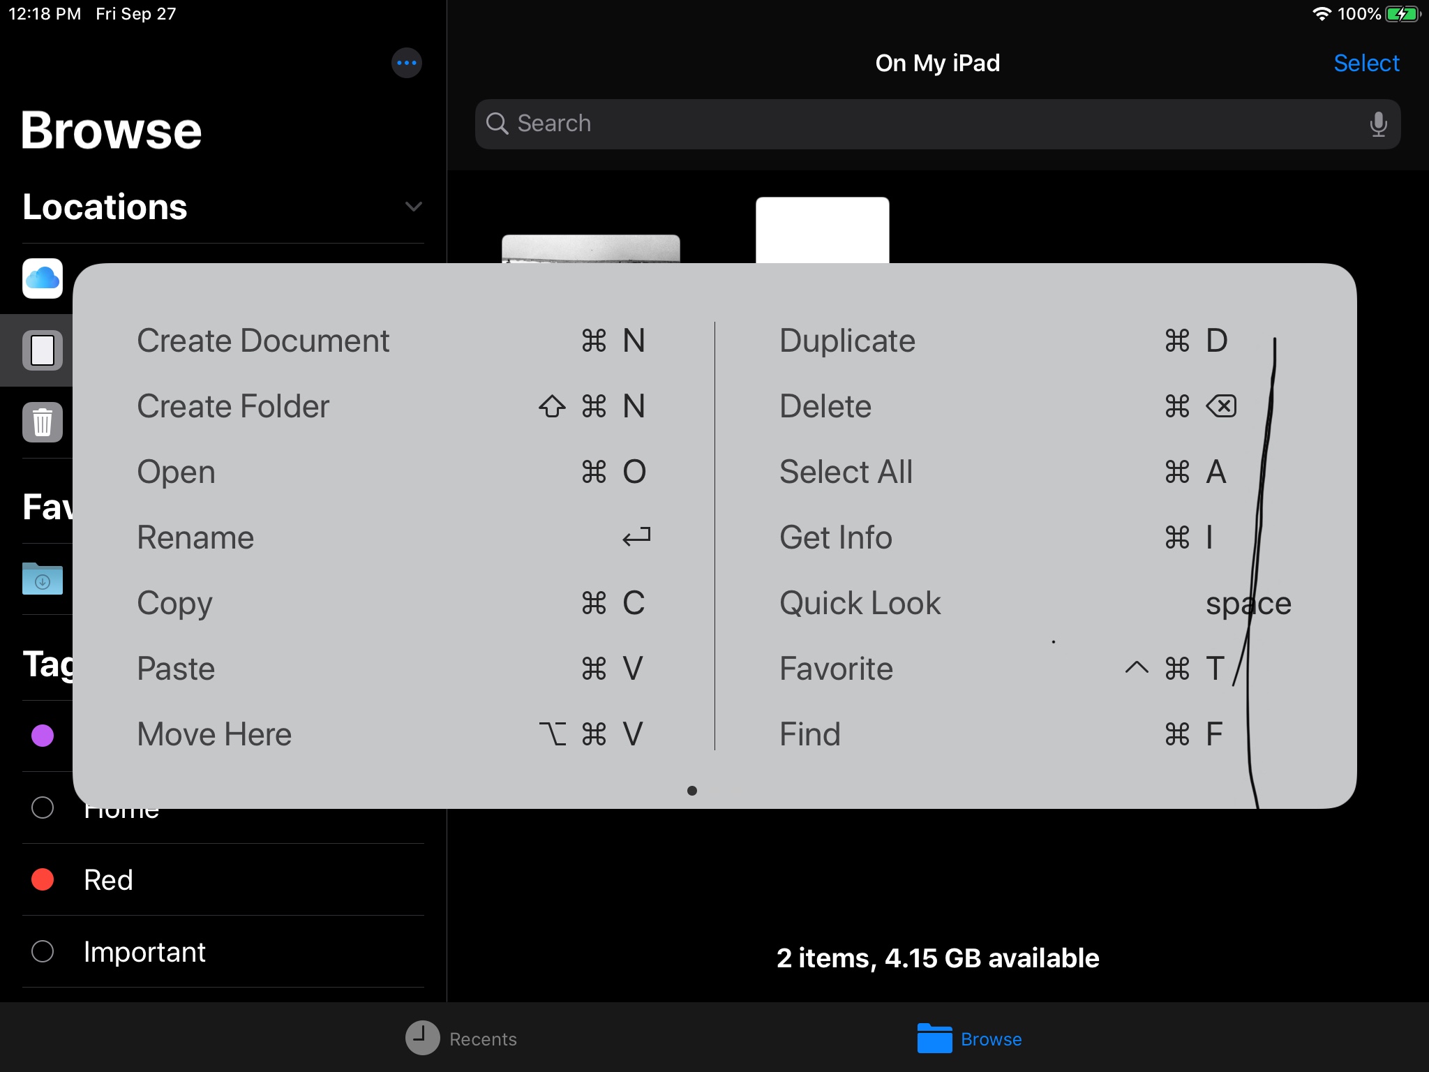1429x1072 pixels.
Task: Toggle the Home tag selection circle
Action: click(43, 807)
